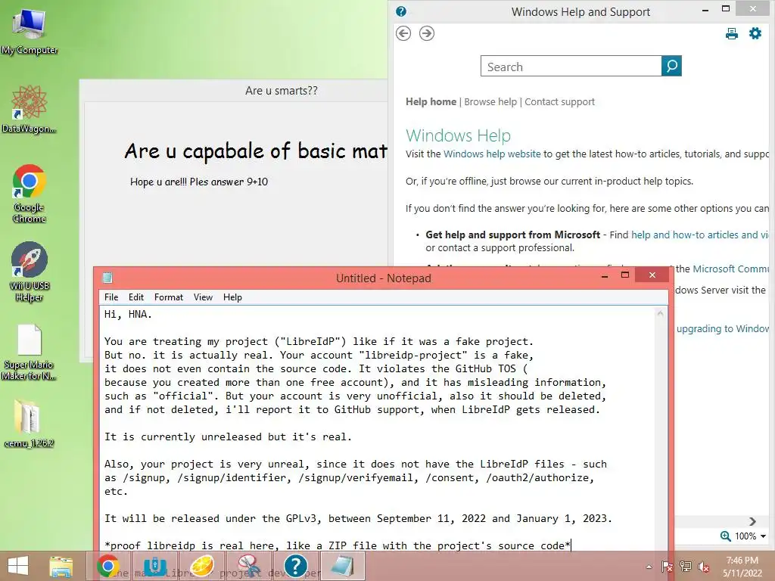775x581 pixels.
Task: Go forward in Windows Help and Support
Action: pos(427,33)
